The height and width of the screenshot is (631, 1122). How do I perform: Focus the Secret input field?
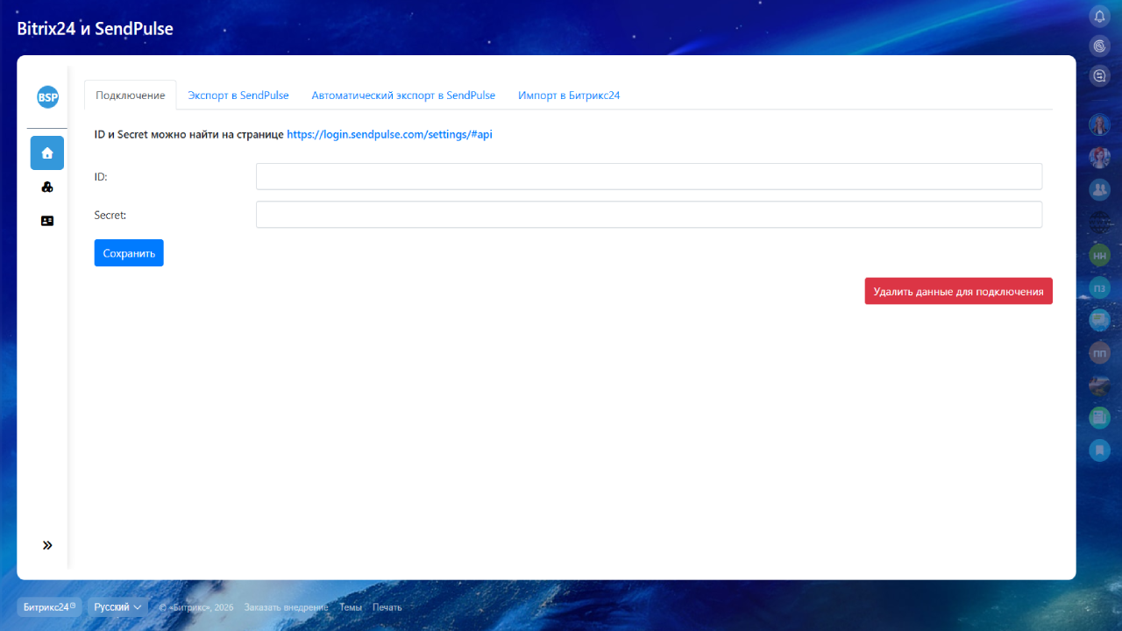pos(649,215)
